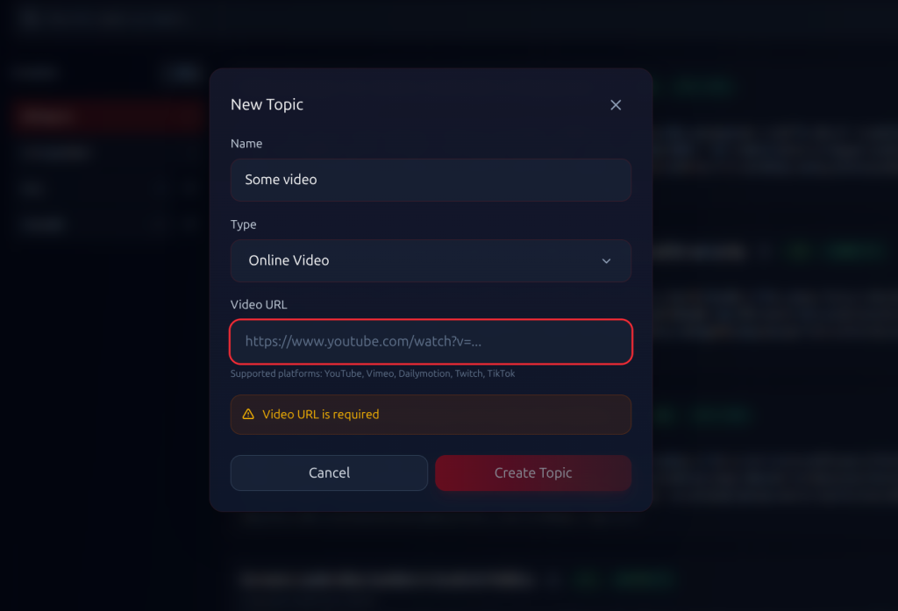The image size is (898, 611).
Task: Submit with the Create Topic button
Action: (532, 473)
